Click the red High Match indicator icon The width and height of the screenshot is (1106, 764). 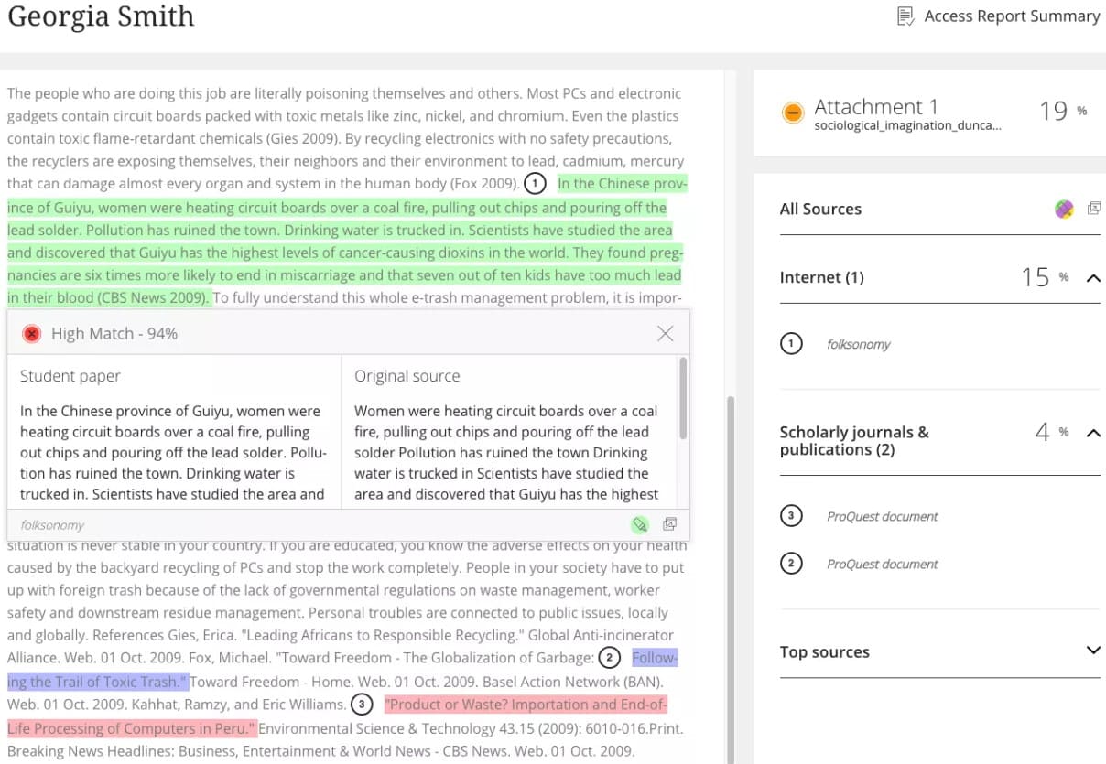pyautogui.click(x=32, y=334)
